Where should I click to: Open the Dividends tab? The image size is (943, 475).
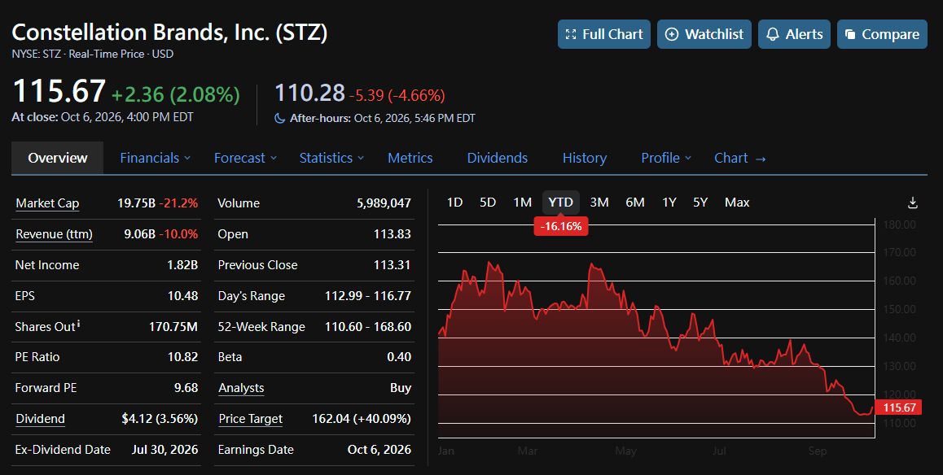(498, 158)
